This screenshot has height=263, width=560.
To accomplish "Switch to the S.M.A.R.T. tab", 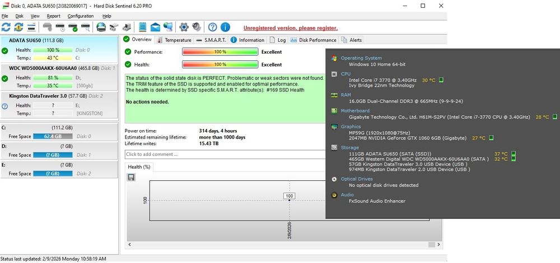I will point(211,40).
